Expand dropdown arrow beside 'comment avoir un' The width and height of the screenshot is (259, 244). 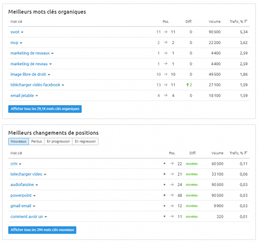pyautogui.click(x=46, y=217)
